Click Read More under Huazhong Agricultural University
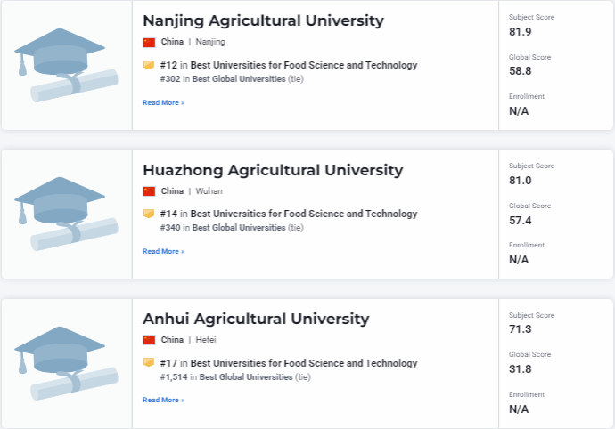Image resolution: width=615 pixels, height=429 pixels. click(163, 251)
